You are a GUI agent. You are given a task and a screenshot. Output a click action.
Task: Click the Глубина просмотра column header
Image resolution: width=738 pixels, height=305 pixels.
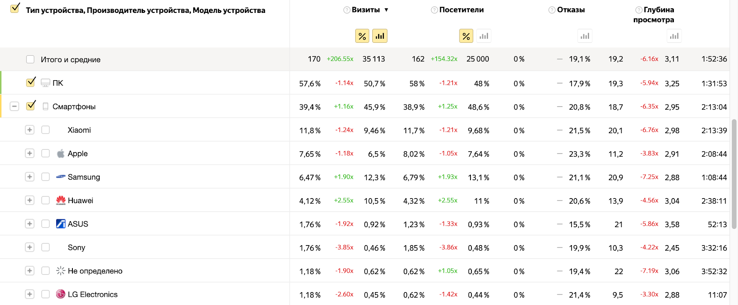tap(654, 15)
